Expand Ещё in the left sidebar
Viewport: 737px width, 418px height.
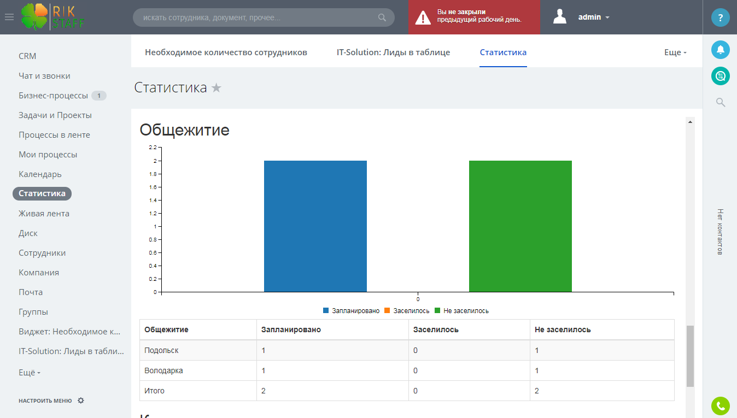point(30,372)
